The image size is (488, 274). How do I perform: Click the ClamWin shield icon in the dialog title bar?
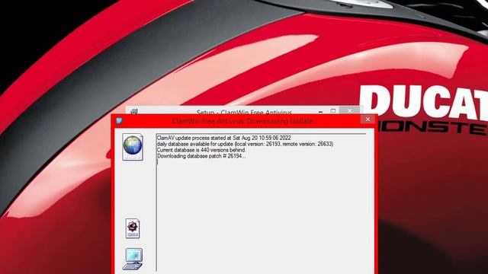coord(119,121)
